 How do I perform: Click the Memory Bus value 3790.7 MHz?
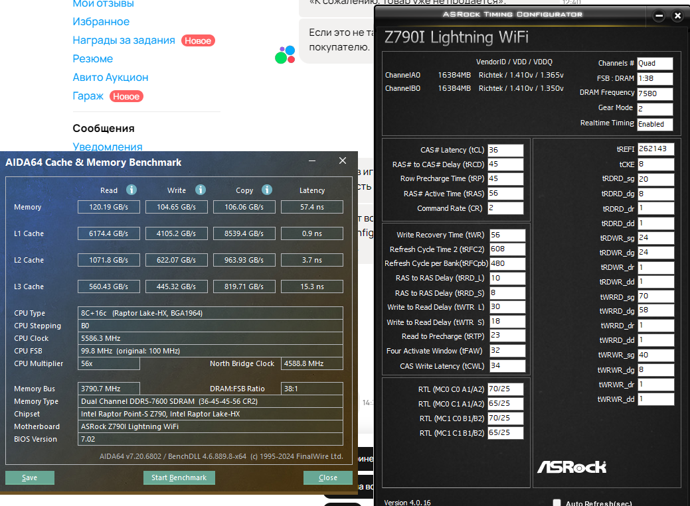click(109, 389)
